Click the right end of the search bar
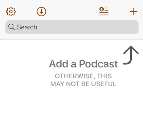Image resolution: width=143 pixels, height=124 pixels. point(135,27)
